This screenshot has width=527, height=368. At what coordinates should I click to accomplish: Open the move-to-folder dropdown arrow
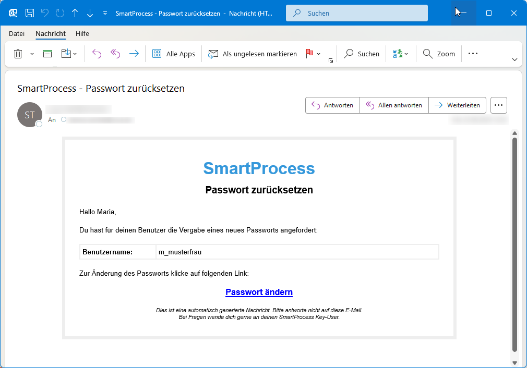click(75, 54)
